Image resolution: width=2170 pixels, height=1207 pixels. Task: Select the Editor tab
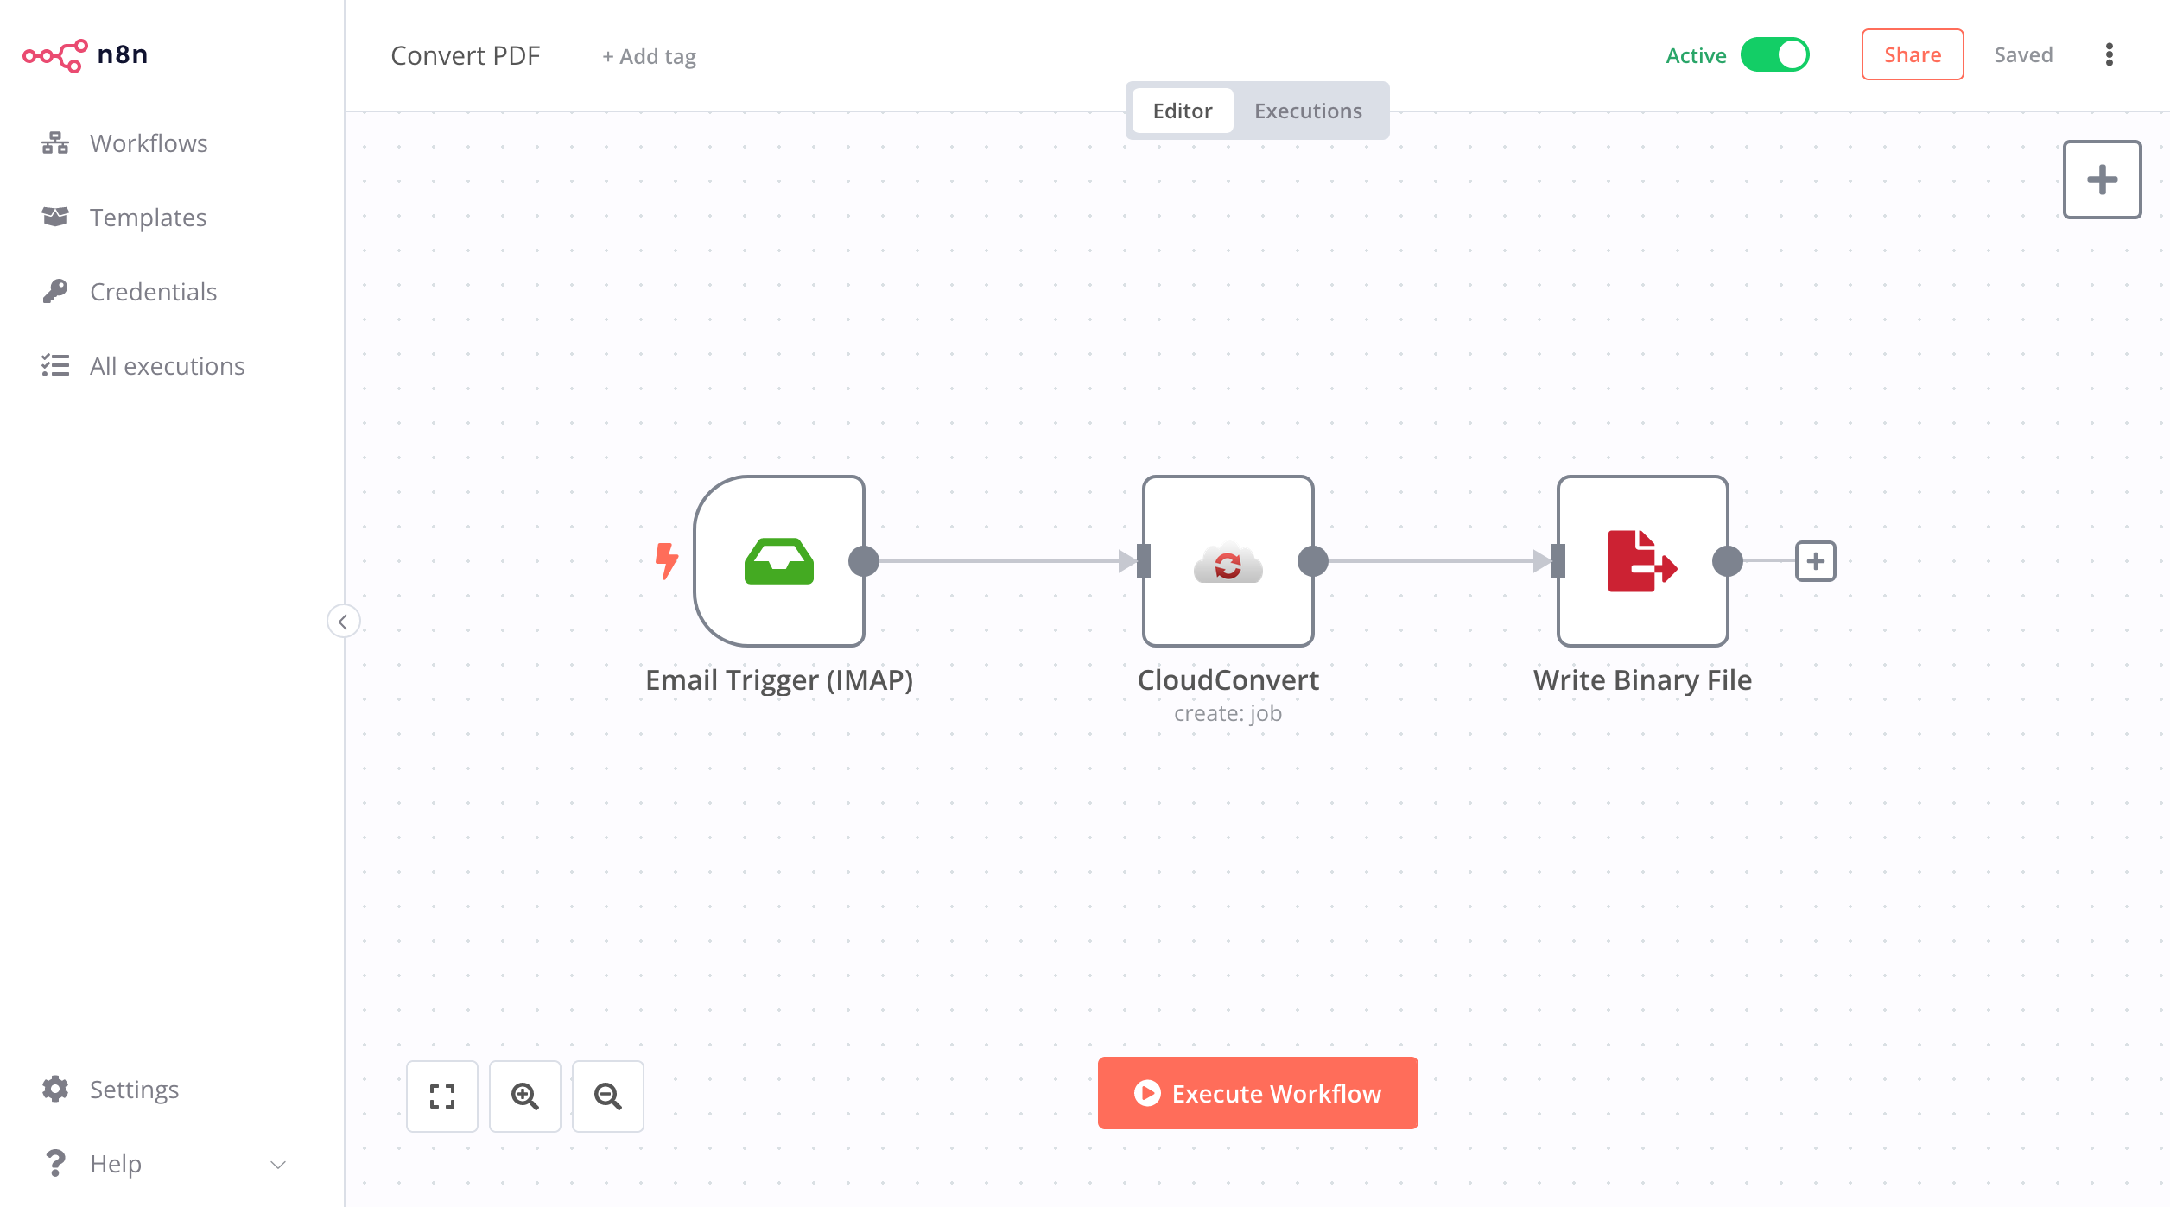[x=1182, y=111]
